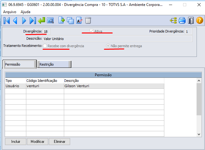This screenshot has width=205, height=150.
Task: Jump to the last record
Action: [x=33, y=21]
